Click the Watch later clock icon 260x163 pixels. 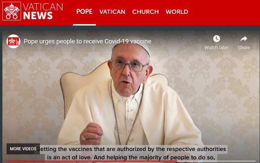click(x=216, y=39)
